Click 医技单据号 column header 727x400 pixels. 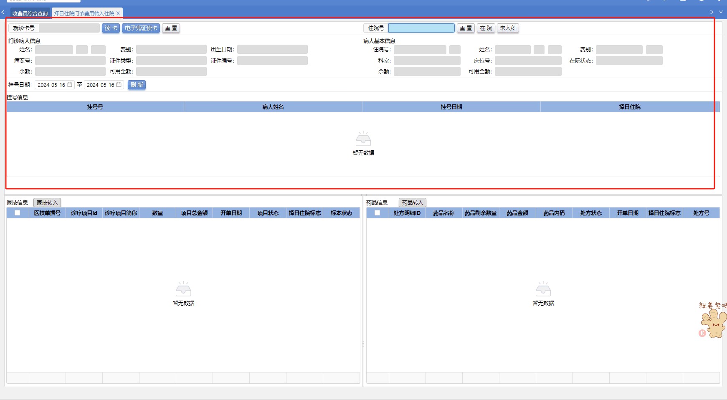coord(47,213)
